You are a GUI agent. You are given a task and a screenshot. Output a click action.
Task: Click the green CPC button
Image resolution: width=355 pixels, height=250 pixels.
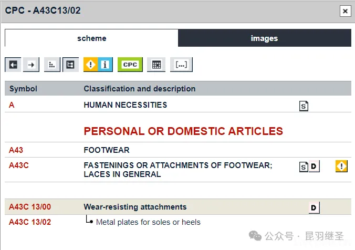[130, 65]
